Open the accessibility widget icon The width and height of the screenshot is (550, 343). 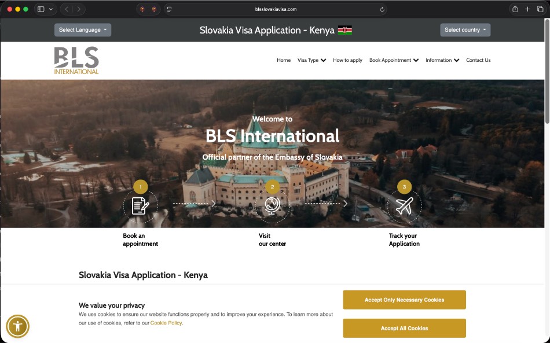click(x=17, y=327)
